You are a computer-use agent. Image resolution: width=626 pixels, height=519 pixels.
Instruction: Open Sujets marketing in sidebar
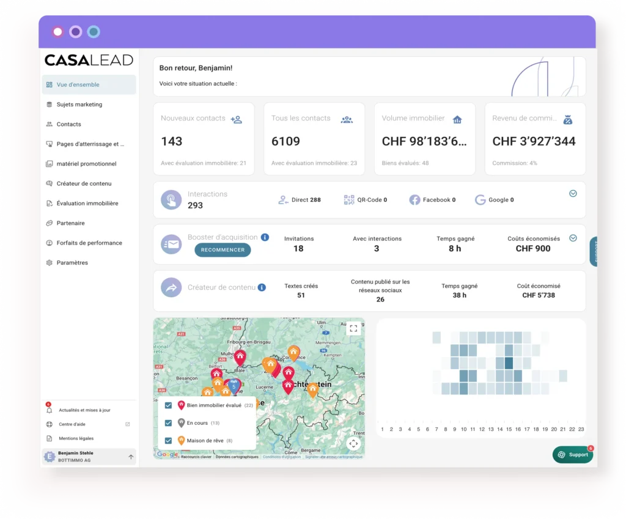[x=79, y=105]
